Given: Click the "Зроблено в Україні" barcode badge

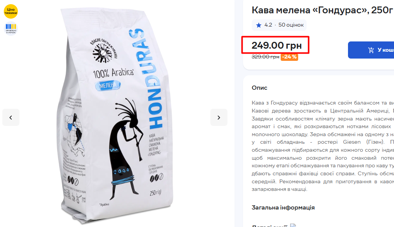Looking at the screenshot, I should pos(11,29).
